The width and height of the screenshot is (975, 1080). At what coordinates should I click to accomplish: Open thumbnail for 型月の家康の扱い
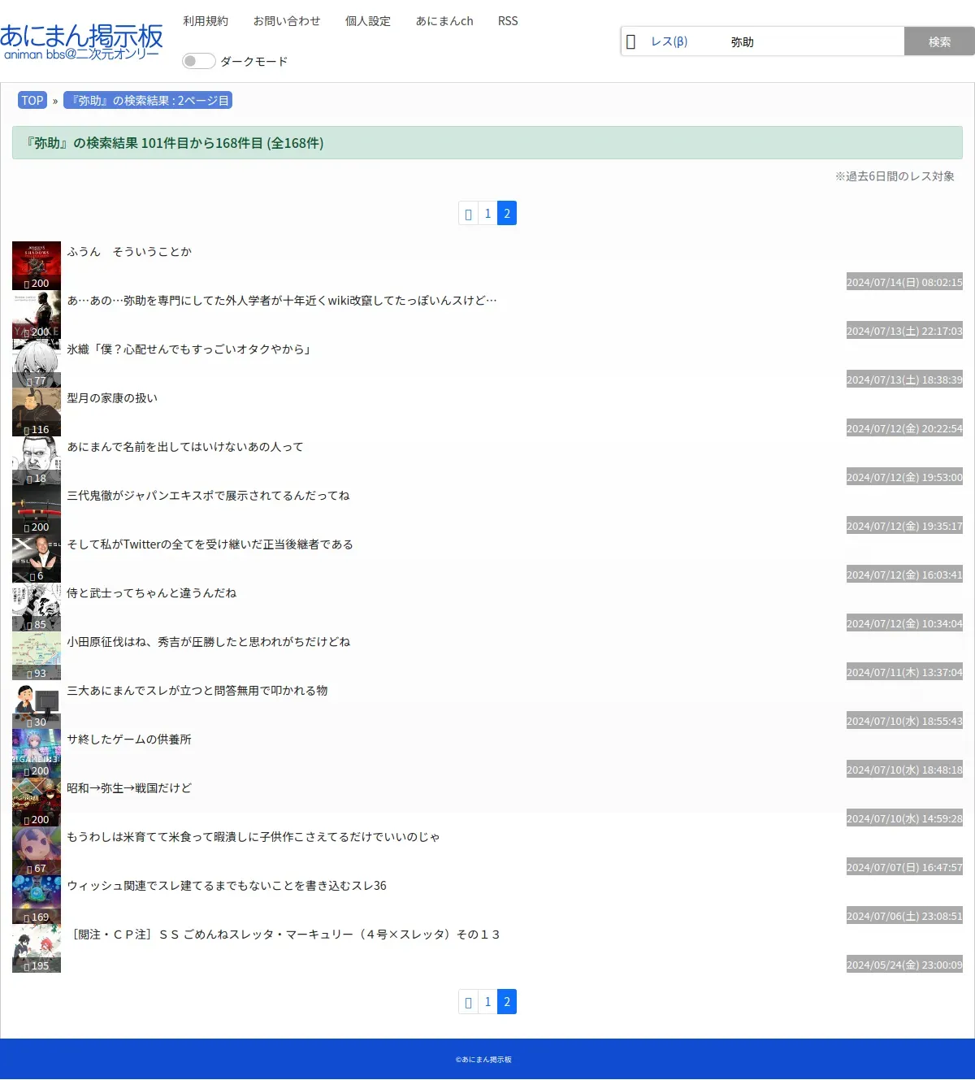(x=37, y=412)
